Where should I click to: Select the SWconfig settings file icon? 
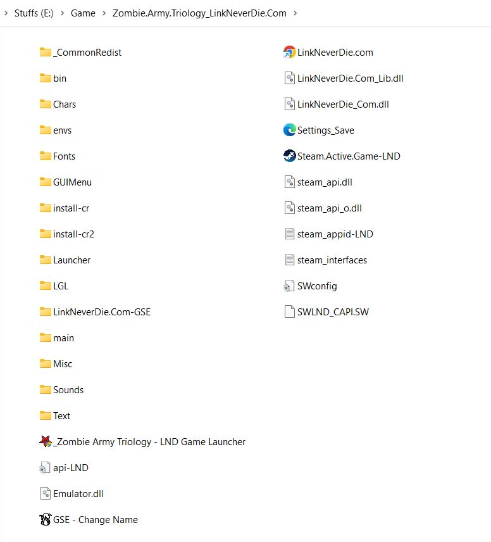(x=289, y=286)
